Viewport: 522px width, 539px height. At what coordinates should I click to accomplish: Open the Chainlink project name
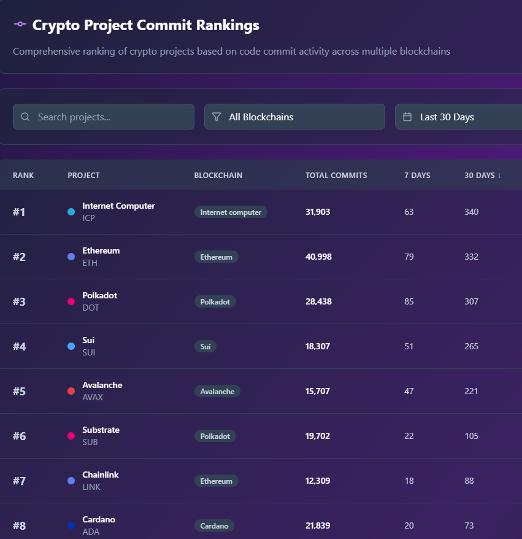100,475
